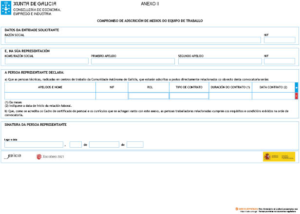Click the galicia logo in the footer
The image size is (300, 214).
[x=13, y=156]
